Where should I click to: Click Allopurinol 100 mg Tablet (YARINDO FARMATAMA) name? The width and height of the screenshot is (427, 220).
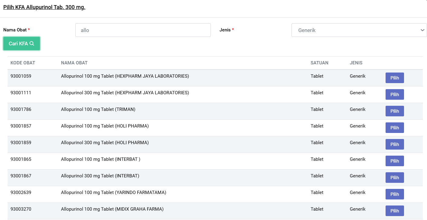(x=113, y=192)
